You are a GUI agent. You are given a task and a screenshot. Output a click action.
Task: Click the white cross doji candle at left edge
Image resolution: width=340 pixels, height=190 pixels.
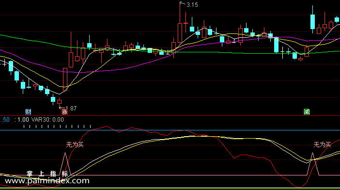[x=4, y=63]
